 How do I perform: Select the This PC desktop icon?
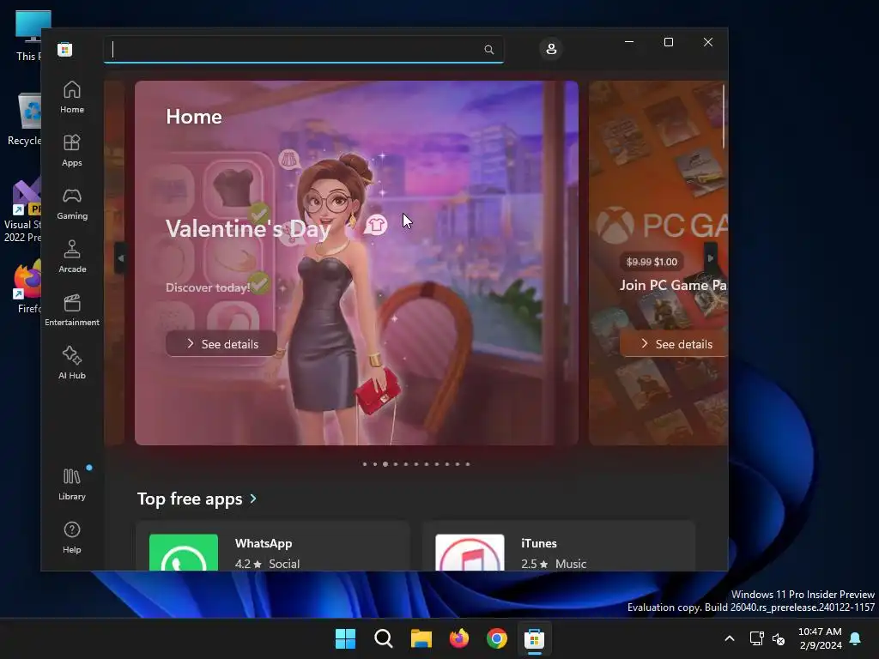click(x=28, y=35)
